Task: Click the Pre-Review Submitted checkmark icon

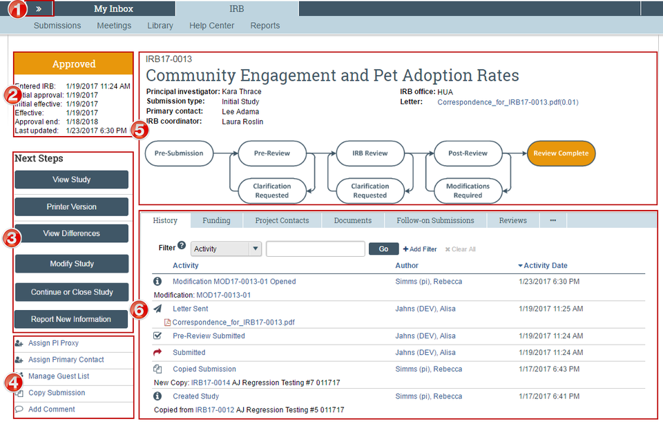Action: (x=157, y=336)
